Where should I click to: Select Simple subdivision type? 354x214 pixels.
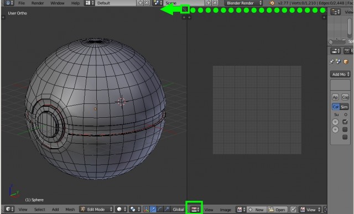point(344,107)
